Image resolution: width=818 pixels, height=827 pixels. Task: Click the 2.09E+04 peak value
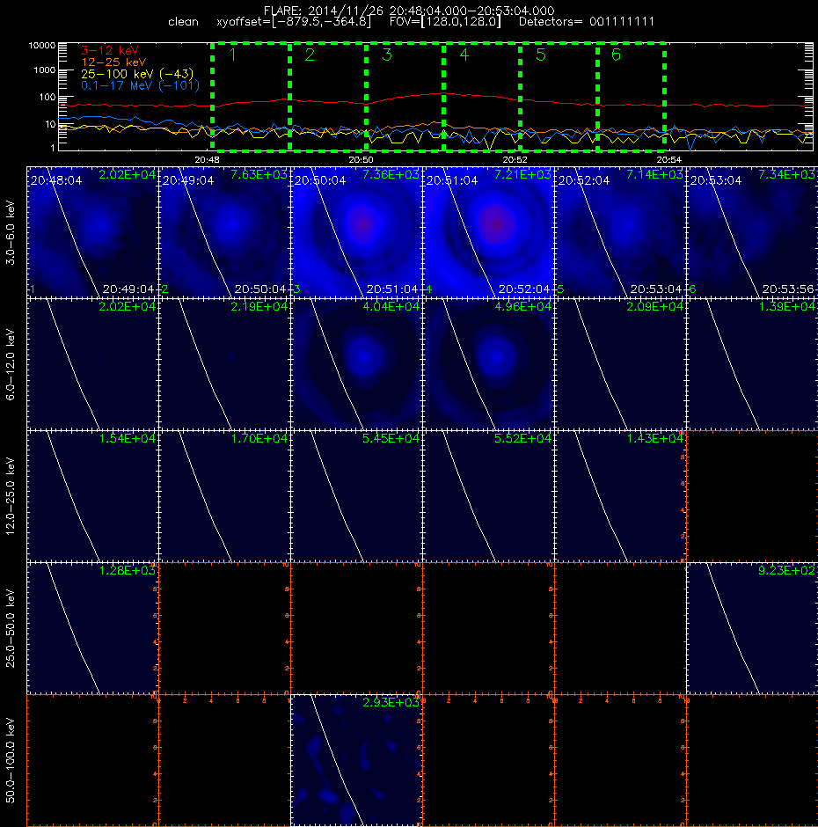click(654, 306)
